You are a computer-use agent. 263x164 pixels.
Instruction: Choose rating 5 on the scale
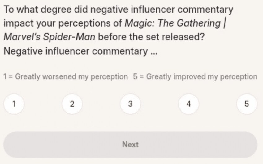coord(247,104)
